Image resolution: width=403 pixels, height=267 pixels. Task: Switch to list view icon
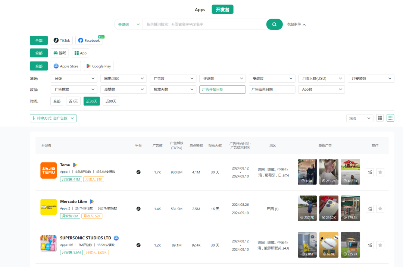(390, 118)
